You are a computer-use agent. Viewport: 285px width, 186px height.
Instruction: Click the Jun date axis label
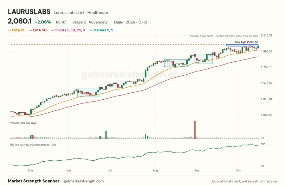[68, 170]
